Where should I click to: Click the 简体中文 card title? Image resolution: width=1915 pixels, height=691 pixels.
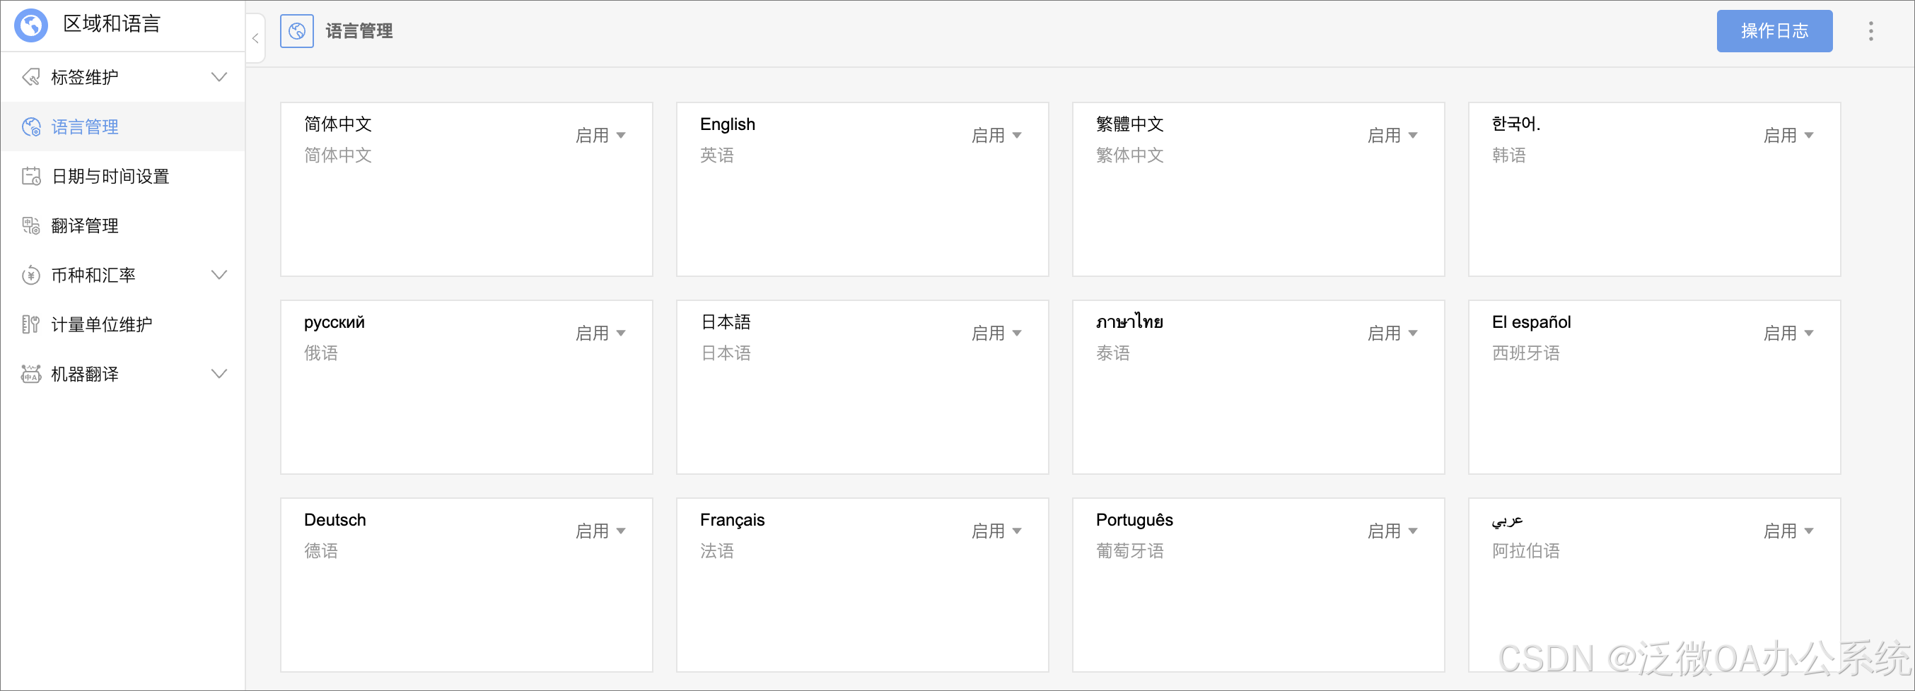click(338, 124)
